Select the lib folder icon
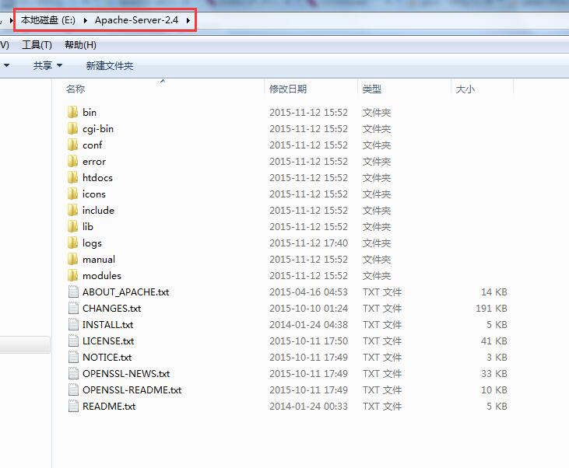 (x=72, y=226)
